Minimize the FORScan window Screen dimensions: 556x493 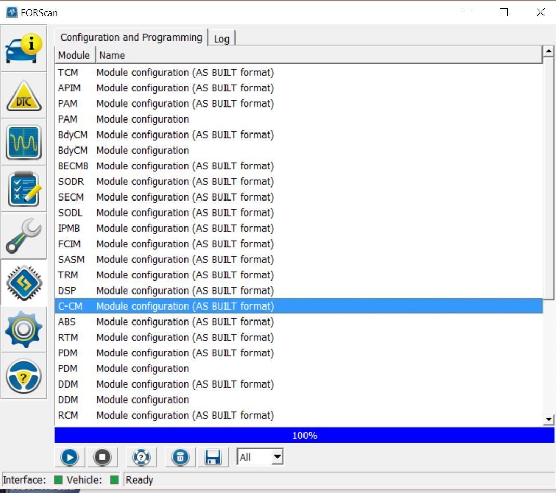[468, 12]
